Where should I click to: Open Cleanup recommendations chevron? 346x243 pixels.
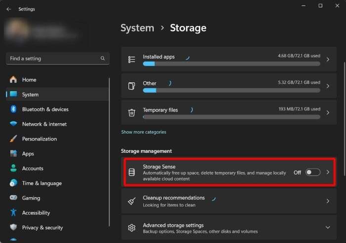click(x=328, y=201)
